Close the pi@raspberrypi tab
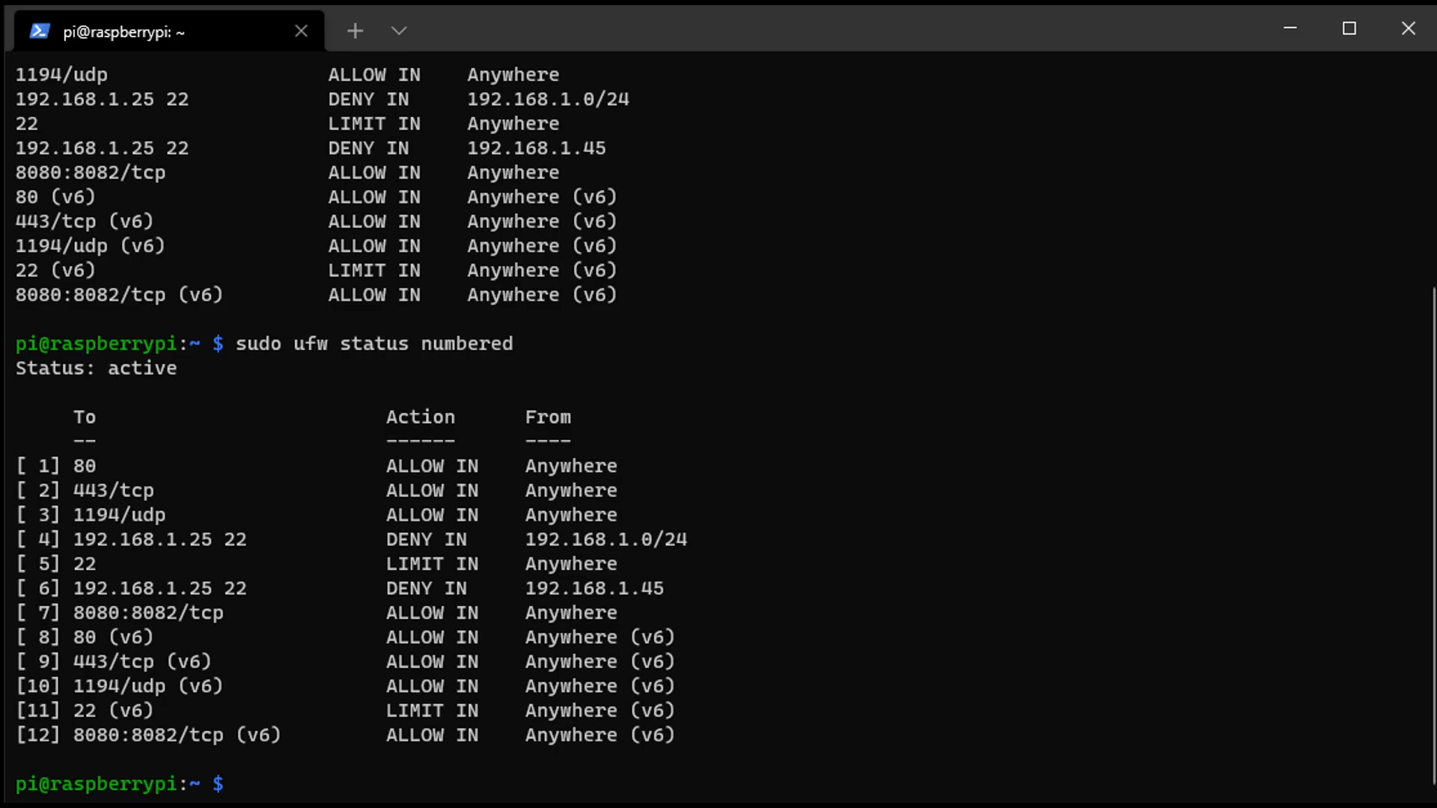This screenshot has height=808, width=1437. point(302,31)
